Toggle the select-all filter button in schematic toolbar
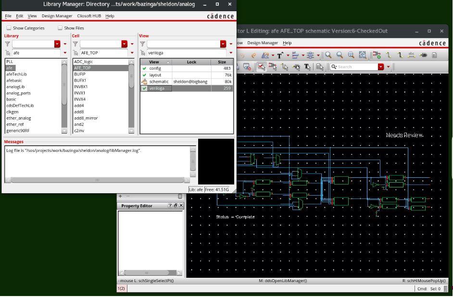Viewport: 453px width, 297px height. point(261,67)
